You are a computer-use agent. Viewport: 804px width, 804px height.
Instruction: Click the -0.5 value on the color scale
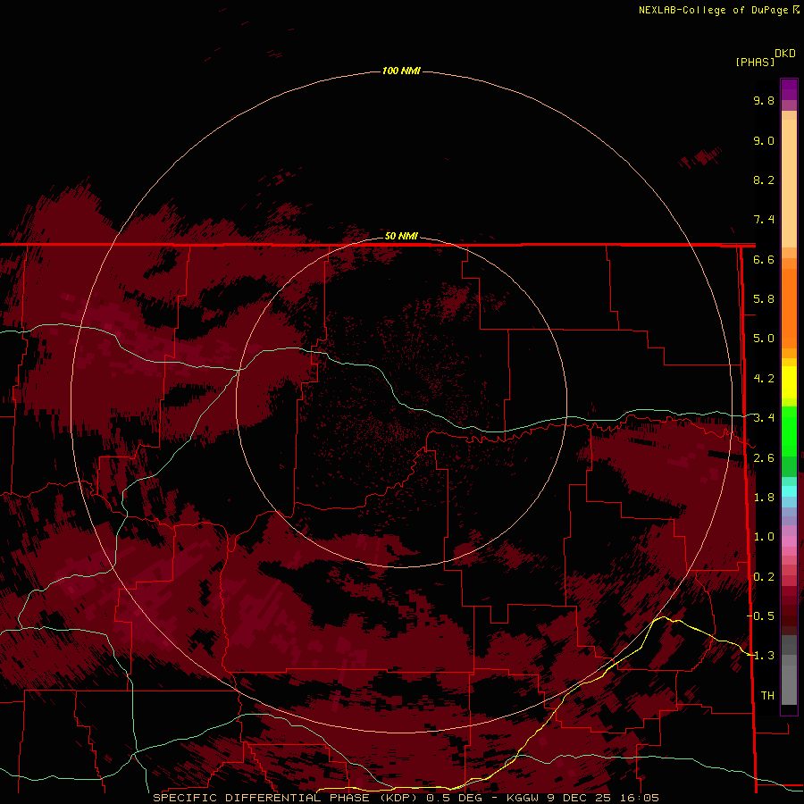pos(760,616)
